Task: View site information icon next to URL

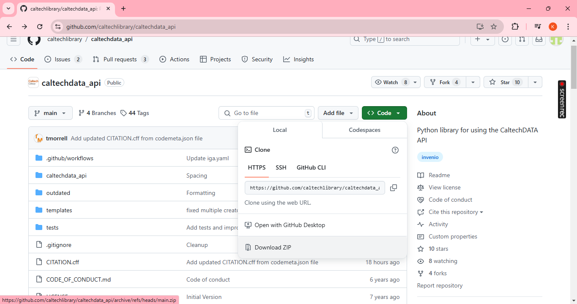Action: (58, 27)
